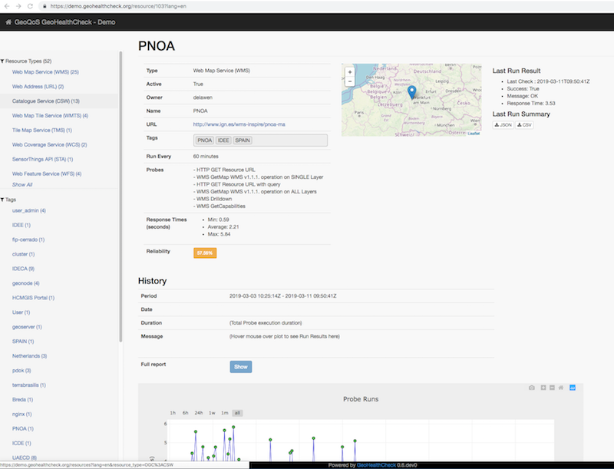Download the JSON run summary

tap(503, 124)
